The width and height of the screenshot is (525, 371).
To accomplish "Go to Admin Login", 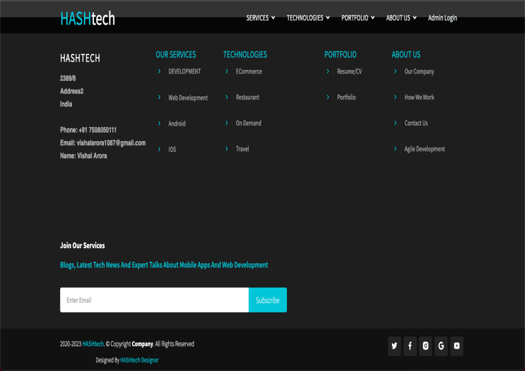I will click(x=442, y=18).
